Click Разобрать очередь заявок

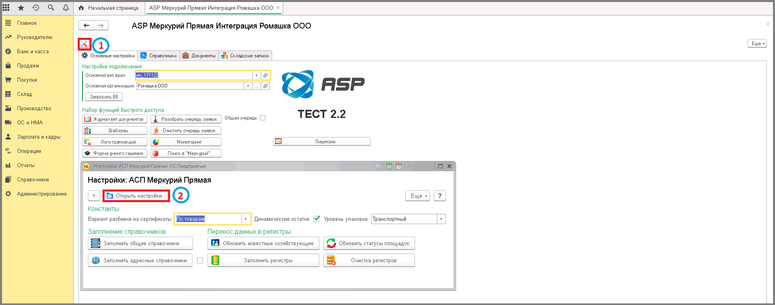[x=186, y=119]
